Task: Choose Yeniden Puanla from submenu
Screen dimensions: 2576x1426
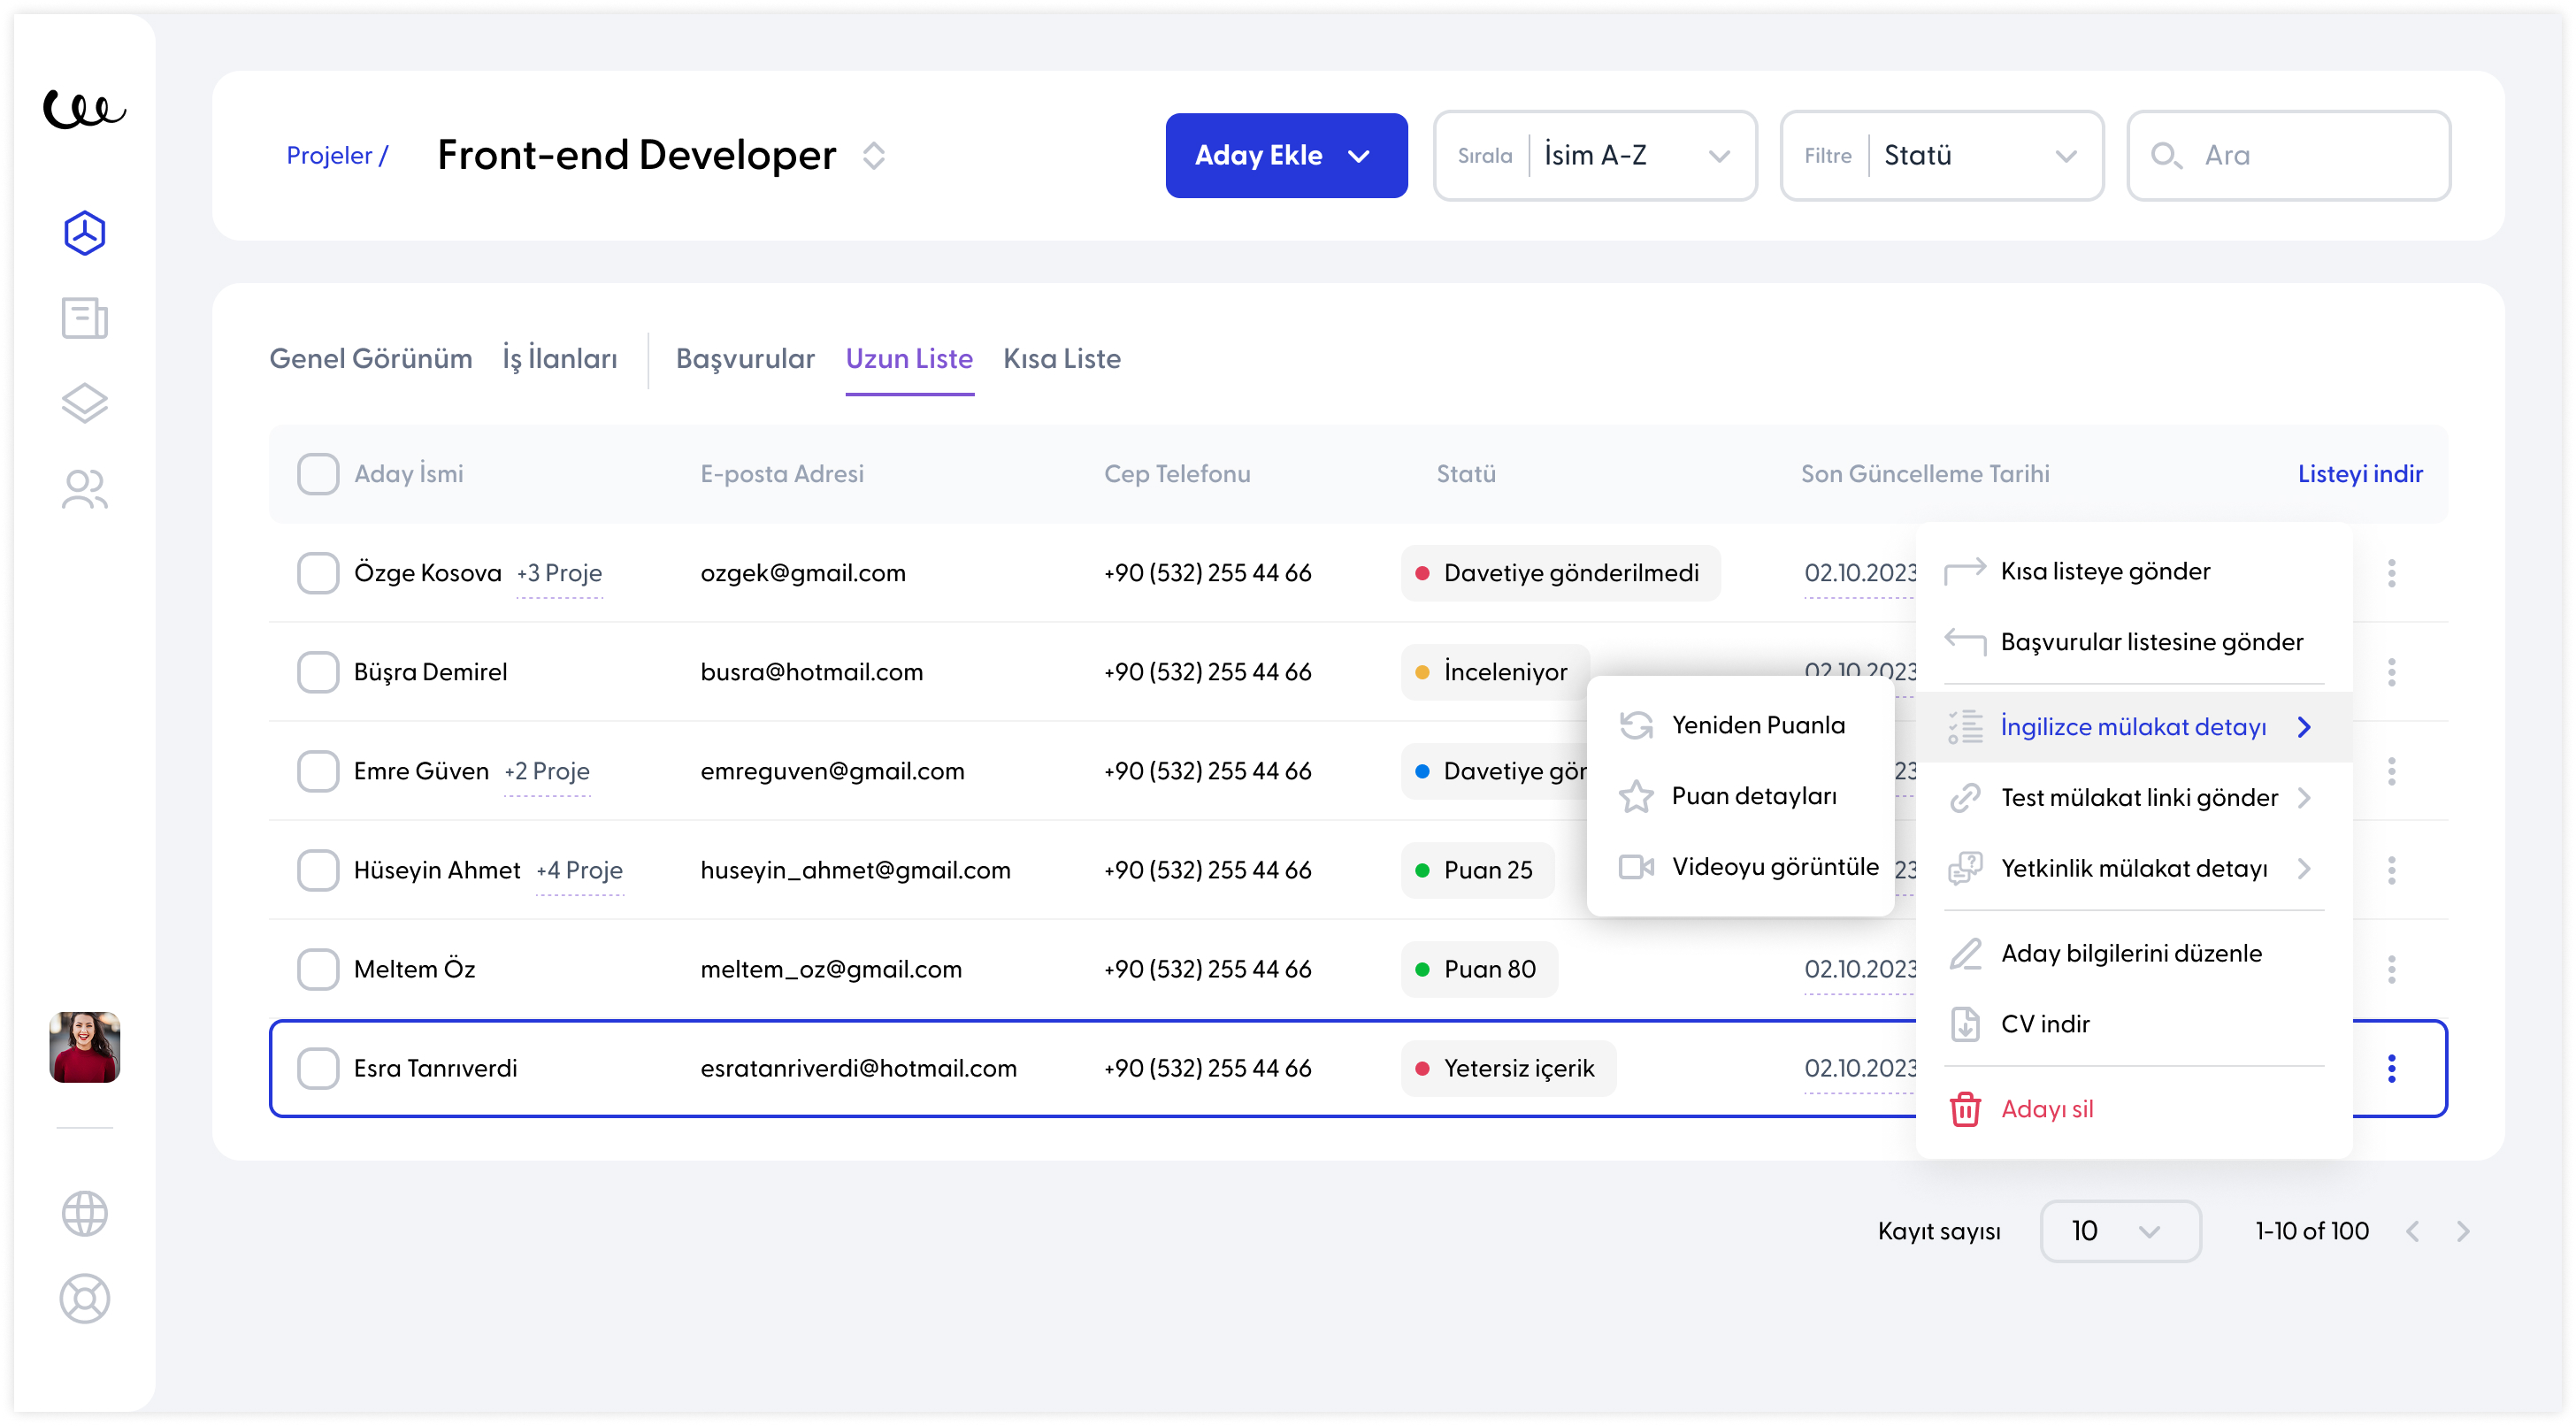Action: [x=1740, y=725]
